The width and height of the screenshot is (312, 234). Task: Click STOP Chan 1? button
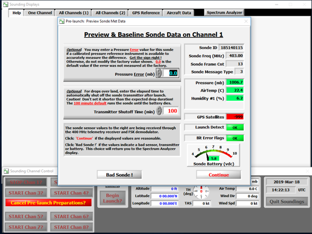26,182
